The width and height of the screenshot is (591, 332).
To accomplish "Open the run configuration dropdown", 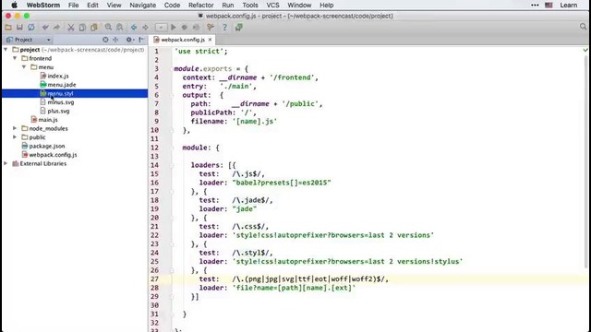I will click(161, 28).
